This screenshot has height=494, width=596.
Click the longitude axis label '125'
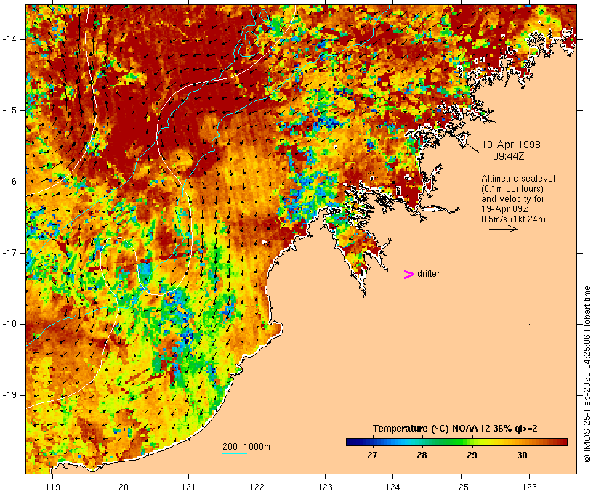[x=462, y=487]
